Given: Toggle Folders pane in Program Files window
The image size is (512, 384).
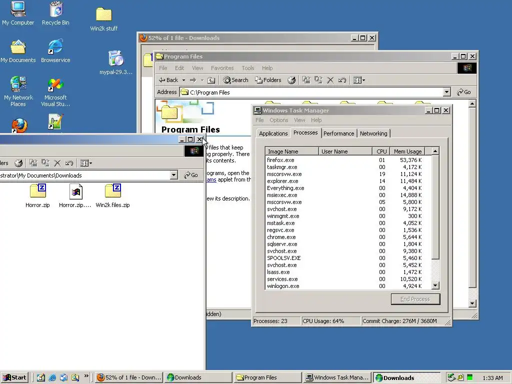Looking at the screenshot, I should coord(268,80).
